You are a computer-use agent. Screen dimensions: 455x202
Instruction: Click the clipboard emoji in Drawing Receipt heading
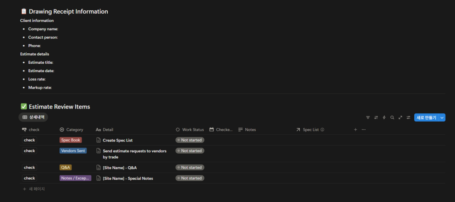tap(24, 12)
